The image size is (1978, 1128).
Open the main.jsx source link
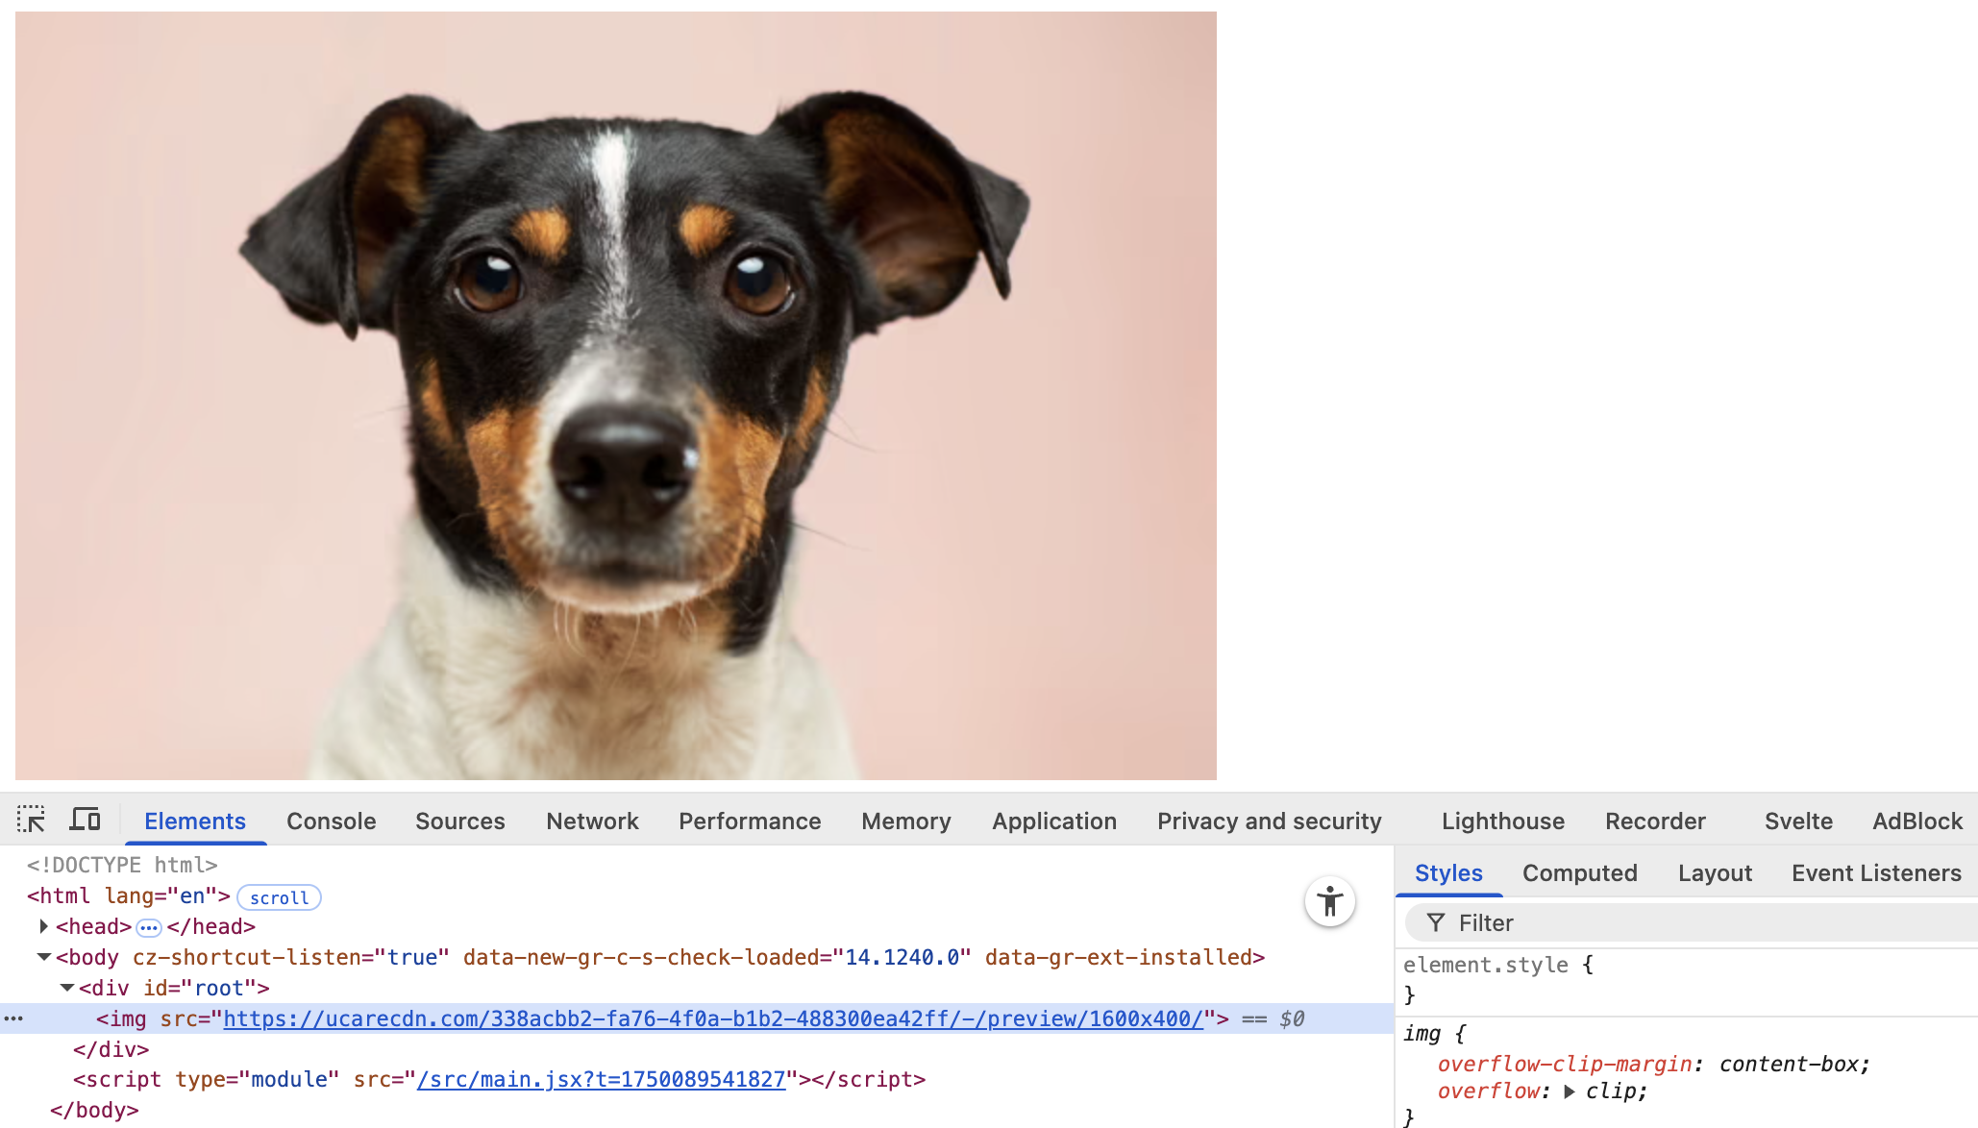(x=601, y=1079)
